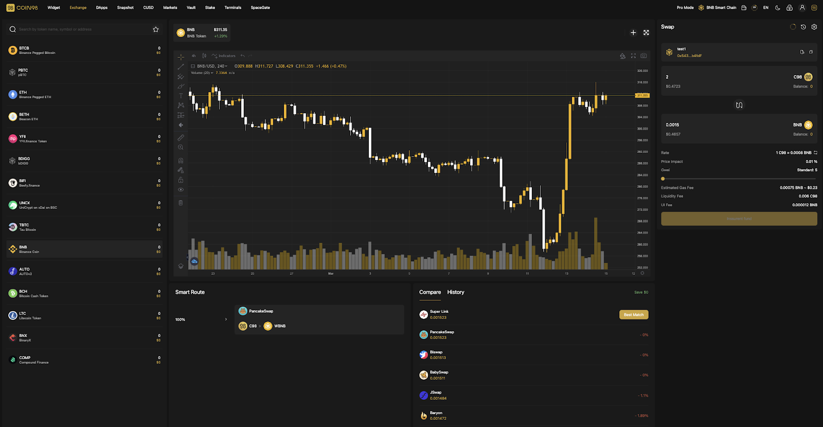
Task: Open the BNB token selector in Swap
Action: (803, 125)
